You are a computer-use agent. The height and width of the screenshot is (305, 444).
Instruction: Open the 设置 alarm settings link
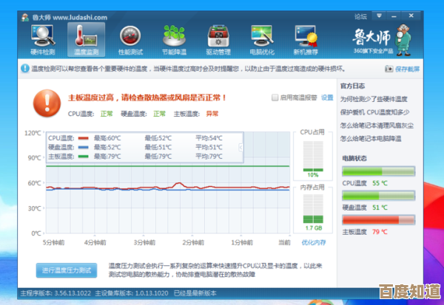[327, 97]
